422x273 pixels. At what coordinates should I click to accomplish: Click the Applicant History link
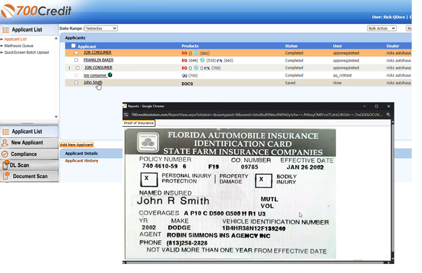click(81, 161)
